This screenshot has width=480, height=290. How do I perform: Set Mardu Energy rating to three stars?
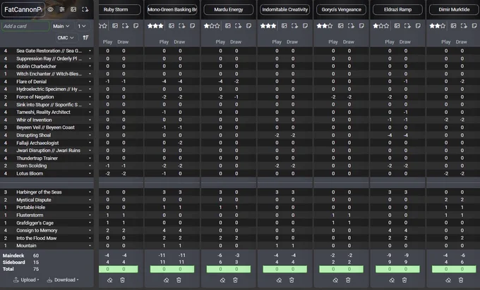click(x=217, y=26)
